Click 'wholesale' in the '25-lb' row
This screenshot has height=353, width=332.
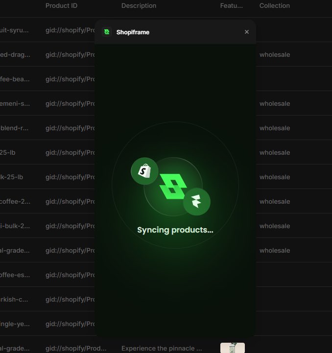pos(275,153)
